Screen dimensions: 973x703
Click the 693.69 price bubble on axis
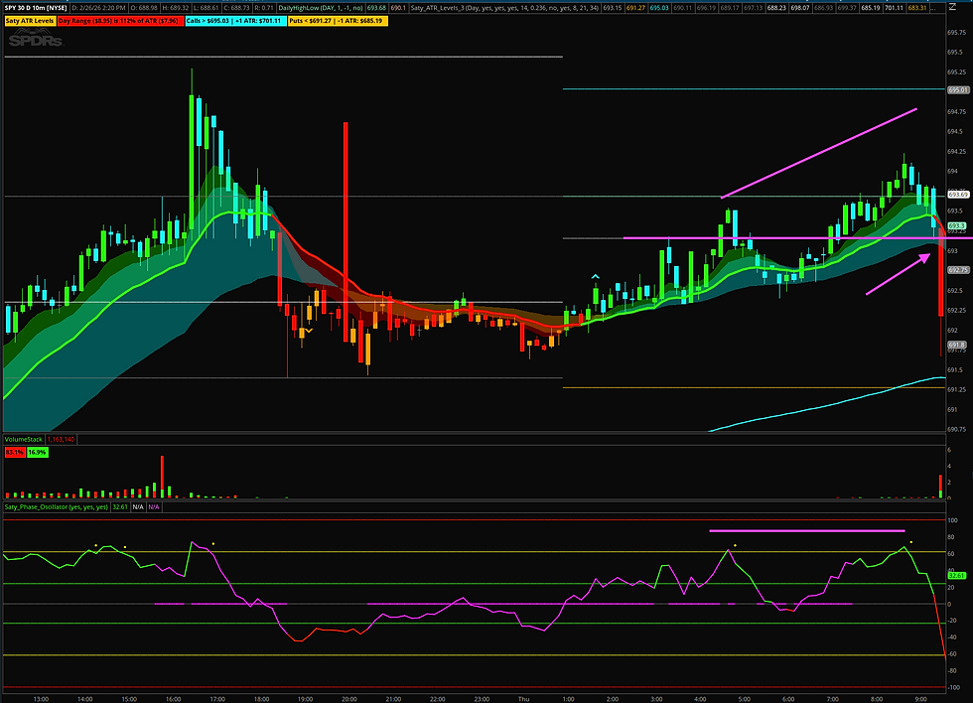pyautogui.click(x=958, y=195)
